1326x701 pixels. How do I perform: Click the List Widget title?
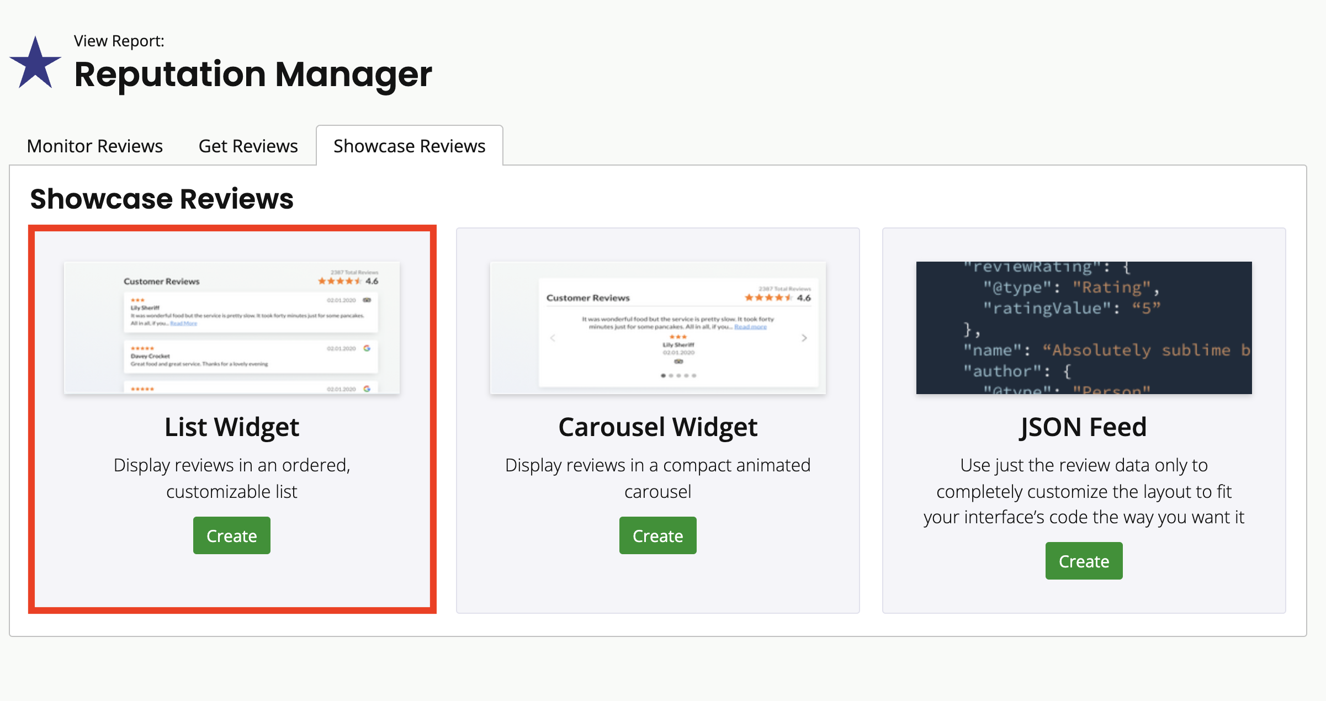[x=232, y=427]
